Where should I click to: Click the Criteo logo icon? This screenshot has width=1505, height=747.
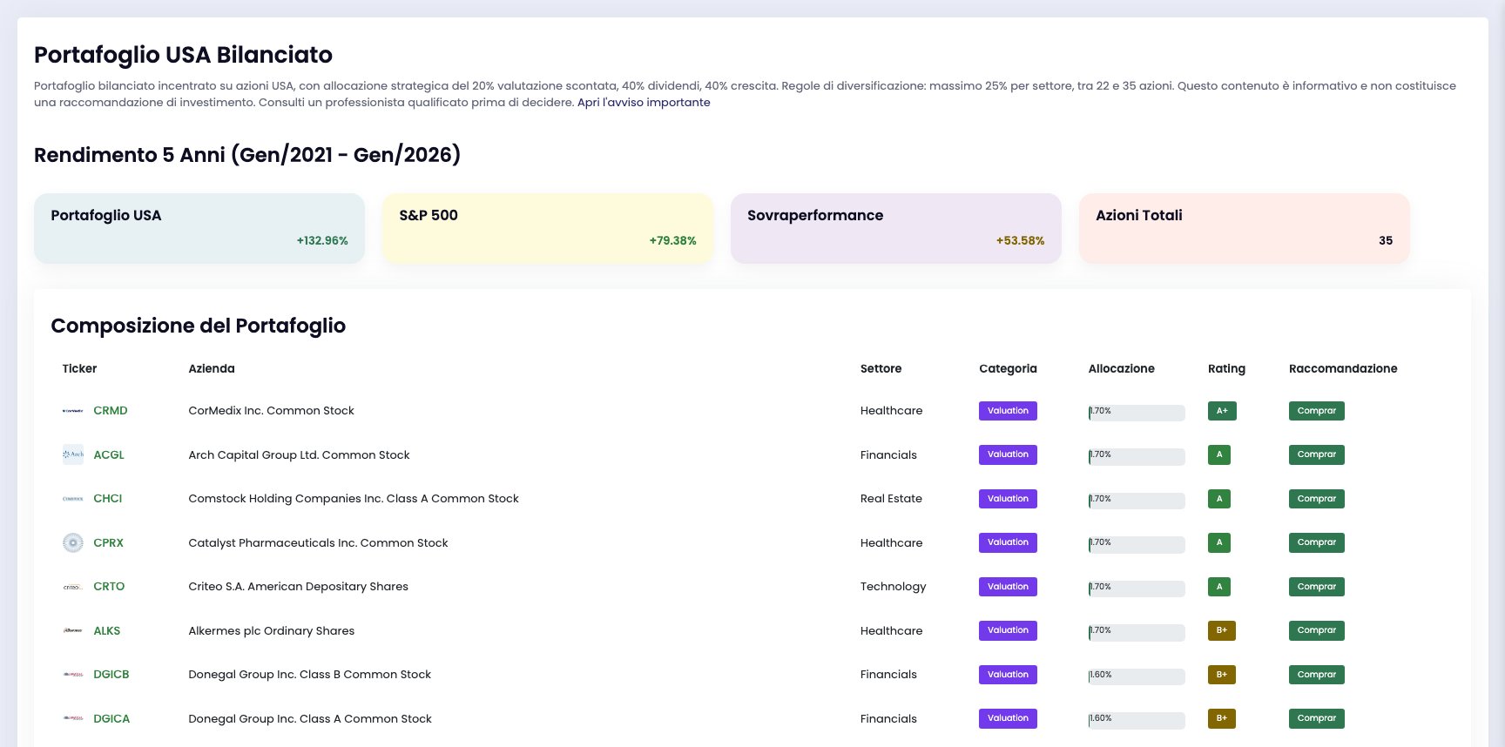tap(73, 587)
